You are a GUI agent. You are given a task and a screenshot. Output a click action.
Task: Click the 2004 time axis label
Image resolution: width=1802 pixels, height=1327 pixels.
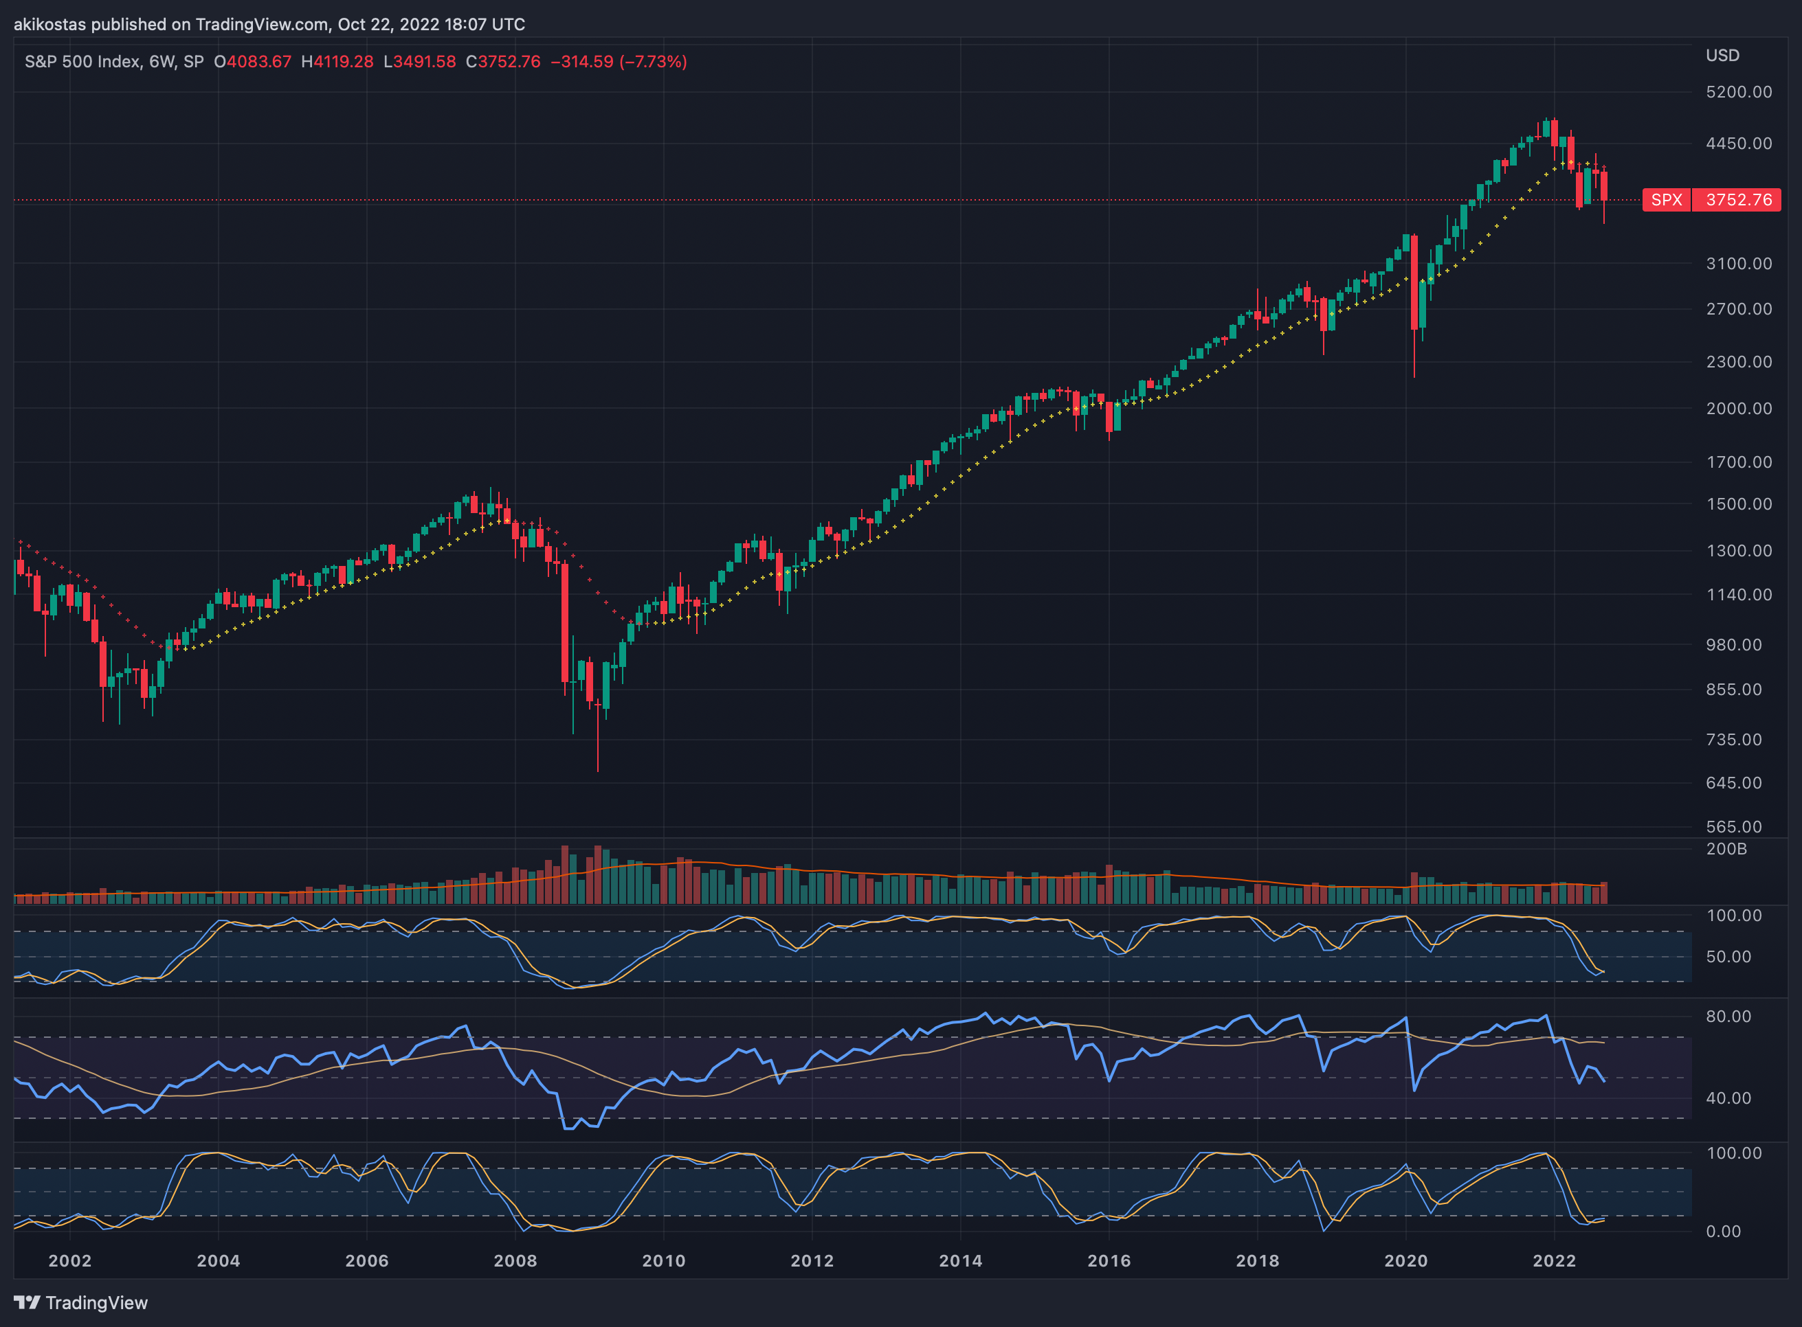[219, 1261]
